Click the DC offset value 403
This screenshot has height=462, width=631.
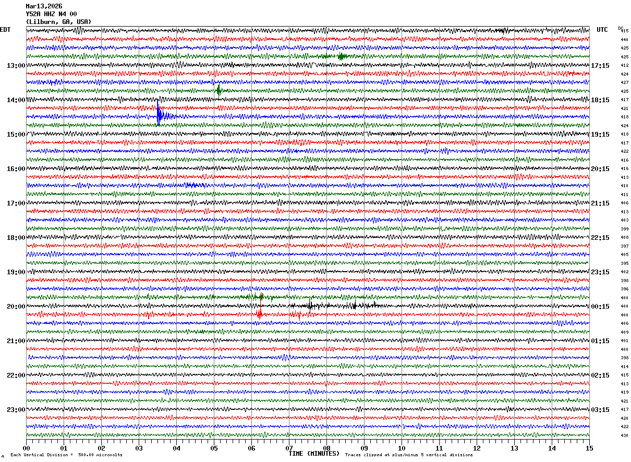tap(624, 220)
